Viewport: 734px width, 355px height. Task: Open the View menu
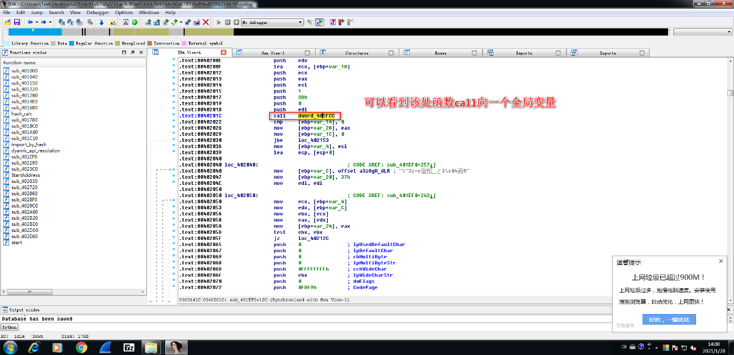click(75, 12)
